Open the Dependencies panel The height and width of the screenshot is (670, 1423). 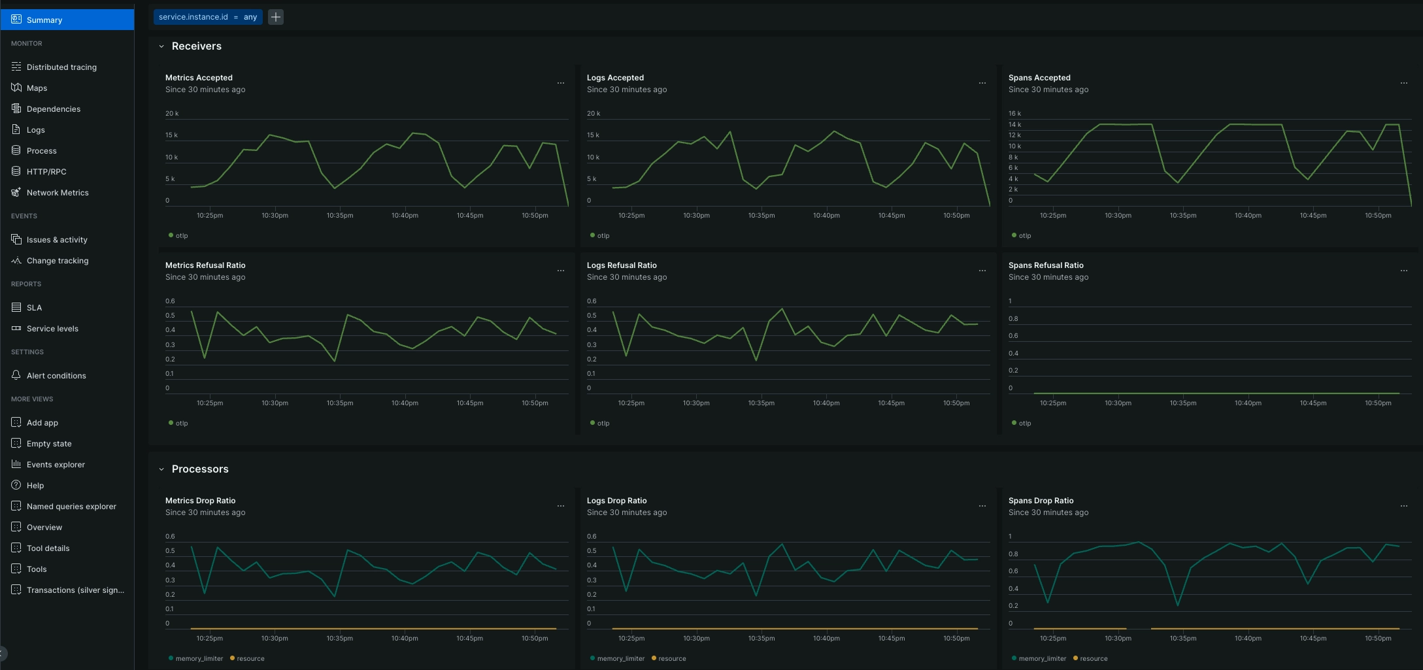tap(53, 109)
